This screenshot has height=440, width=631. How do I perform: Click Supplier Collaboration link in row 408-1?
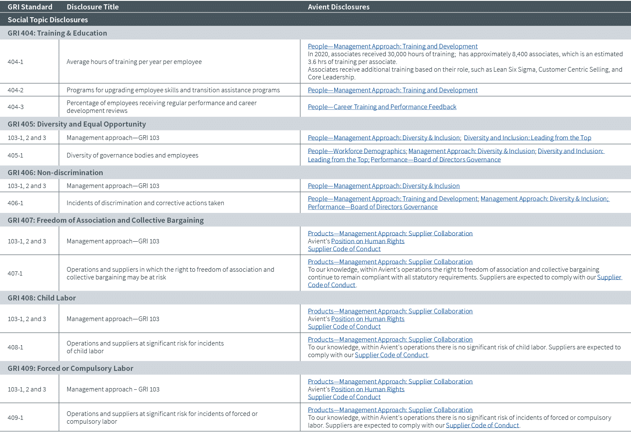pos(390,340)
